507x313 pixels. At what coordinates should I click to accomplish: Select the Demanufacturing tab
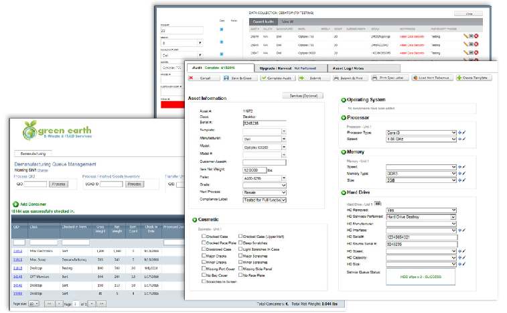tap(33, 153)
